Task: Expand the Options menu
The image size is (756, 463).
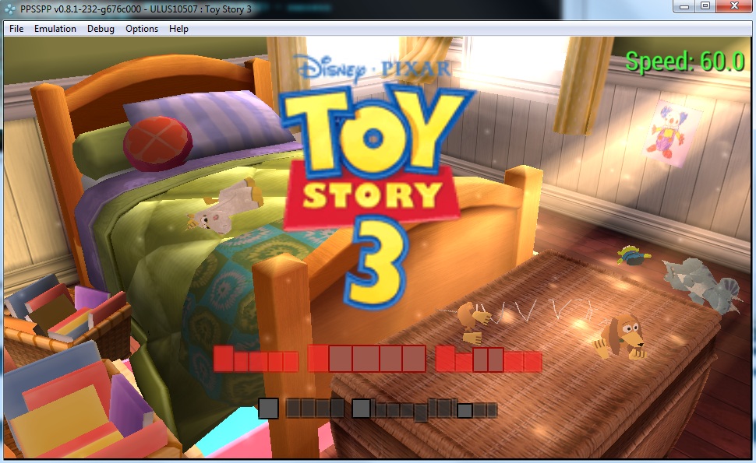Action: coord(142,29)
